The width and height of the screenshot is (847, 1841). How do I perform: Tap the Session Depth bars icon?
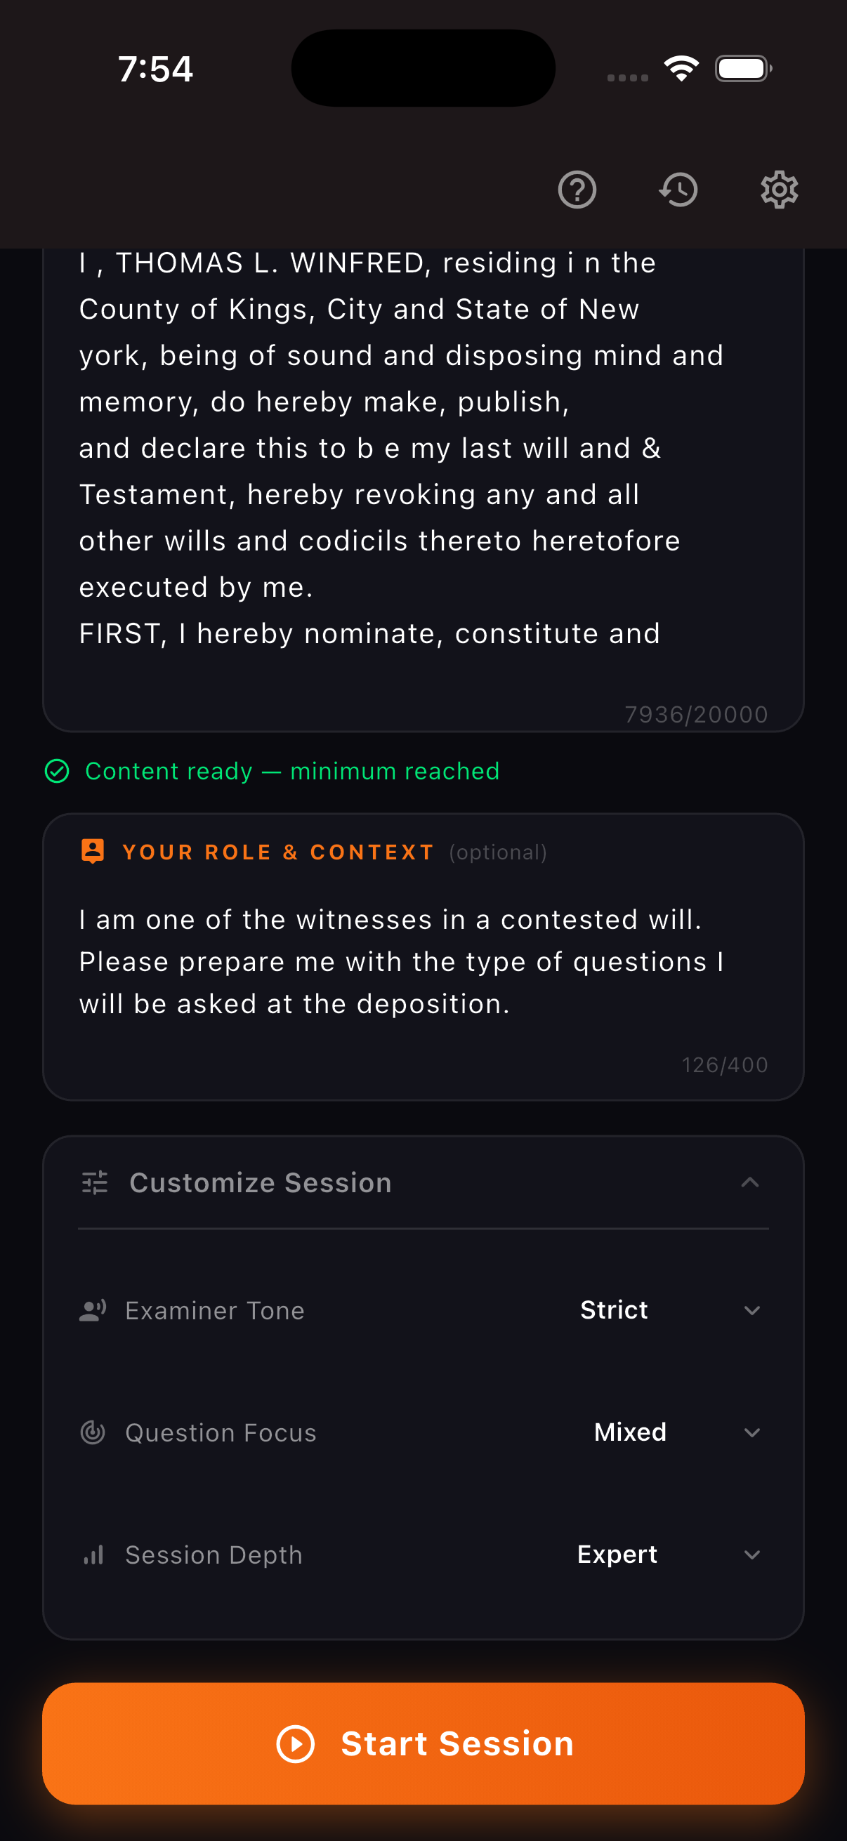[93, 1555]
